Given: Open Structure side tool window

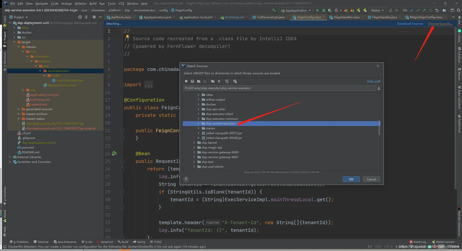Looking at the screenshot, I should [5, 62].
